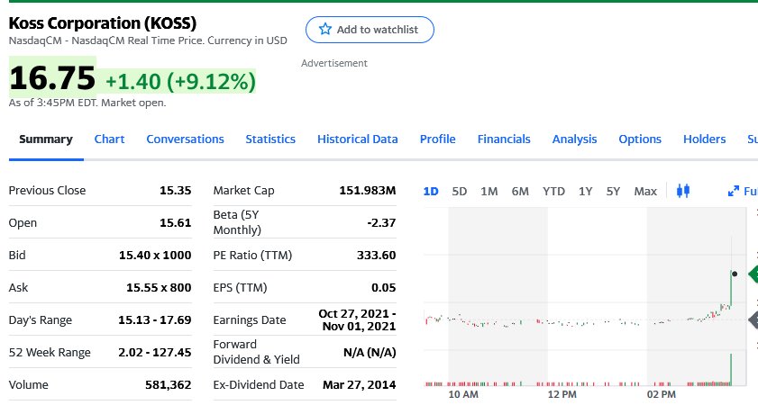Viewport: 758px width, 405px height.
Task: Open the Financials tab
Action: 504,139
